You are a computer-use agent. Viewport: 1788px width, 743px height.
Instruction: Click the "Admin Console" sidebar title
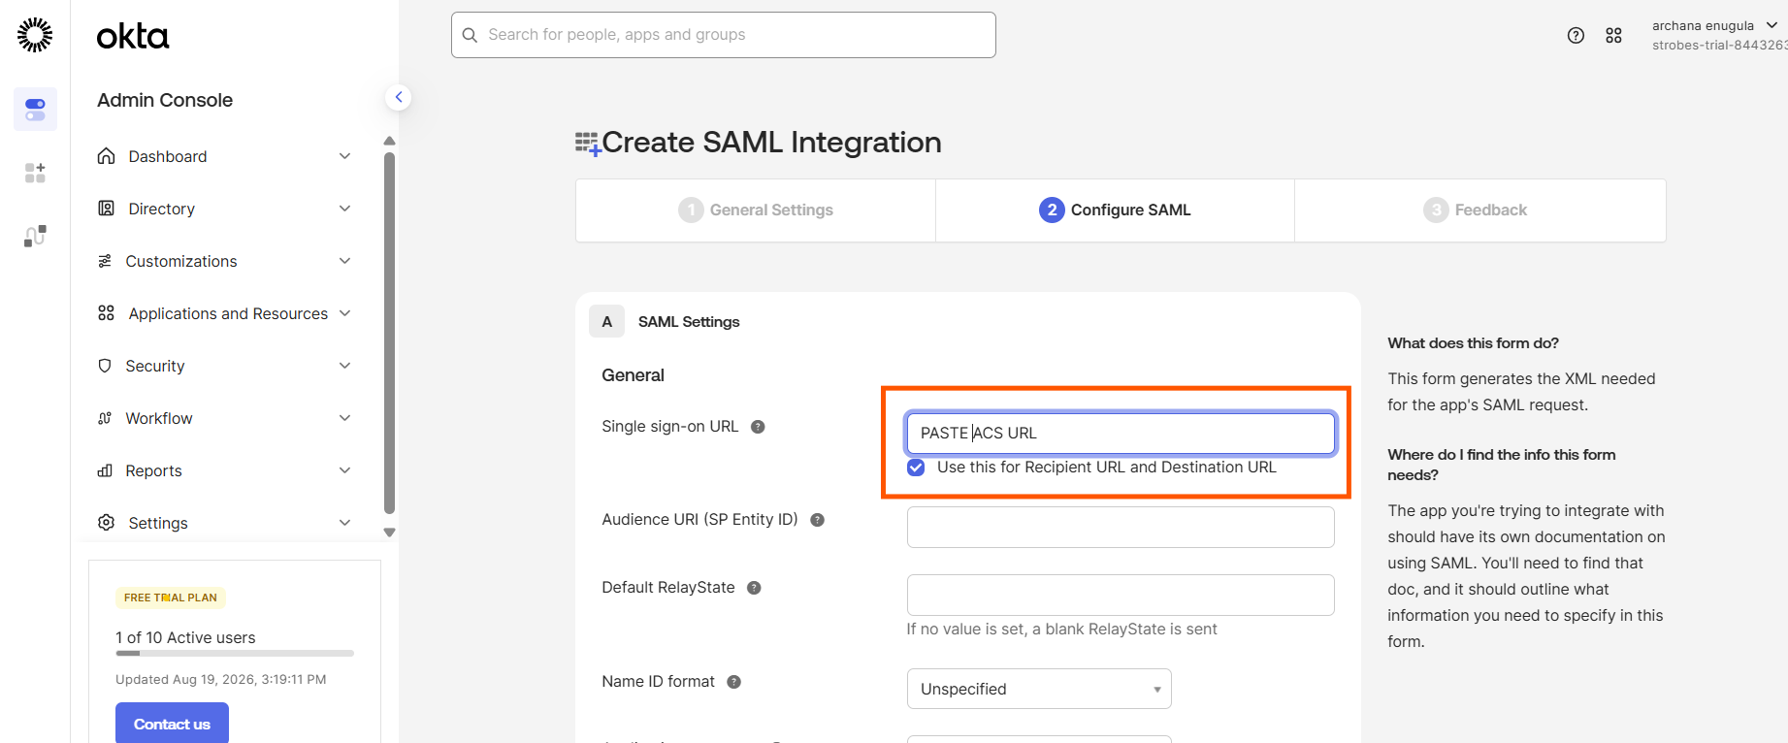tap(165, 100)
